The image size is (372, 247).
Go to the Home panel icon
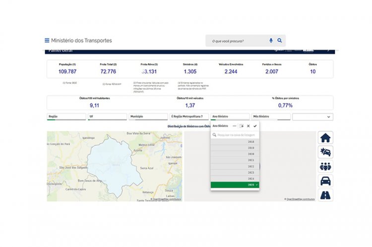tap(325, 138)
